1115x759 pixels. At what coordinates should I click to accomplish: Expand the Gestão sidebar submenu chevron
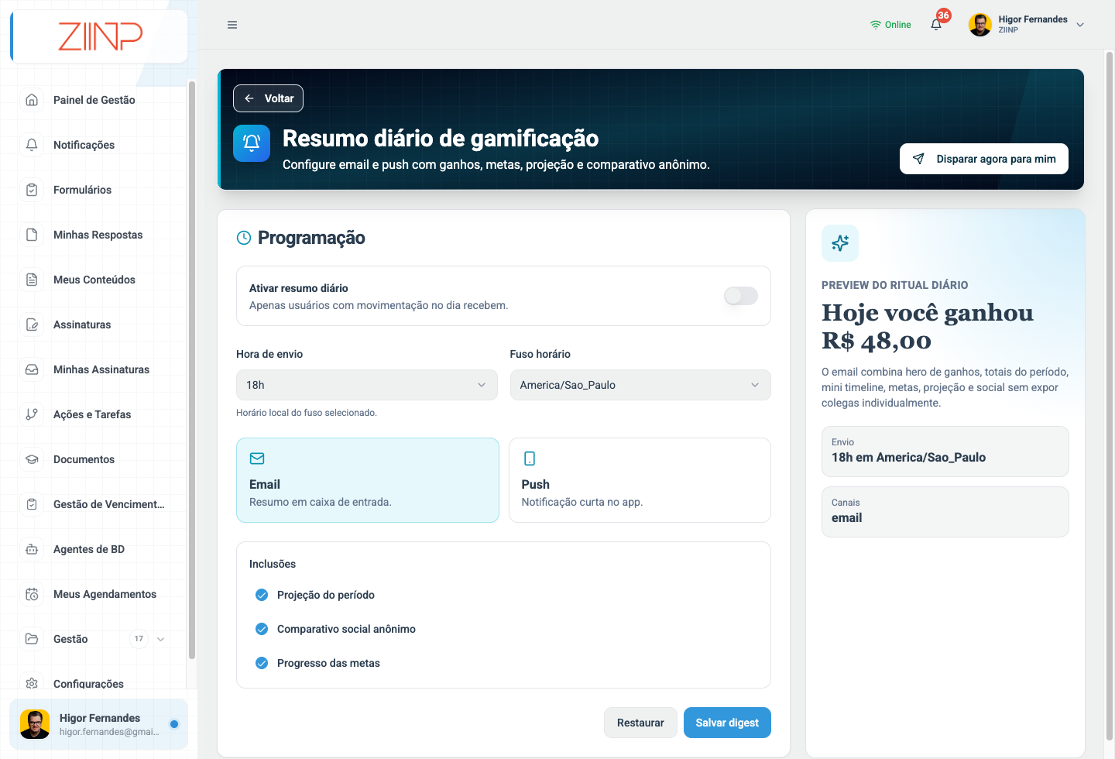pos(160,639)
